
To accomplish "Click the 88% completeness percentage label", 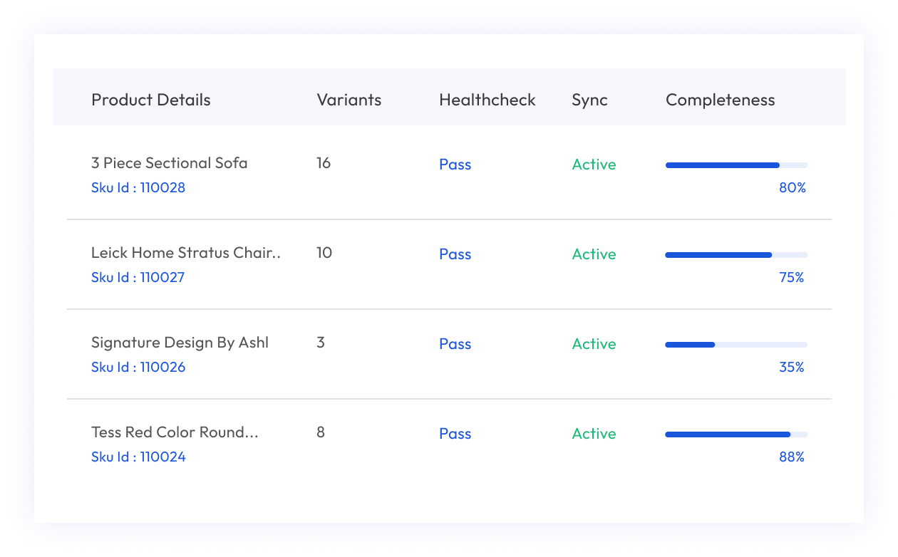I will 791,457.
